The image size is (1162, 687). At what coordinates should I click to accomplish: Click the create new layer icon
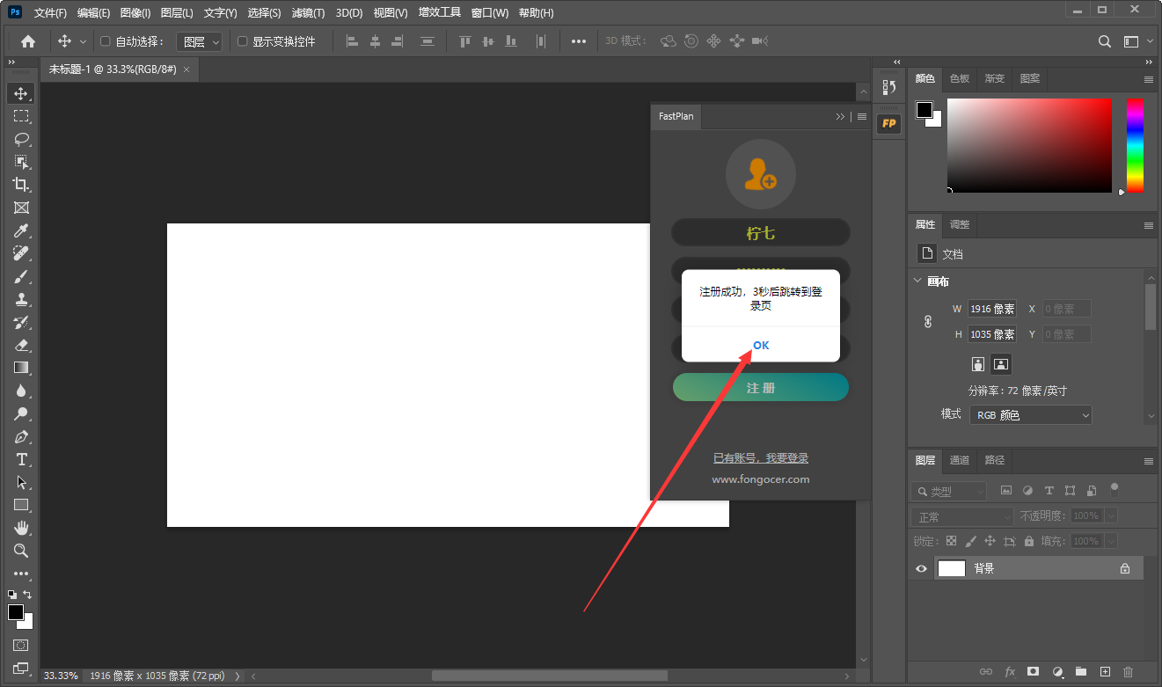[x=1105, y=672]
